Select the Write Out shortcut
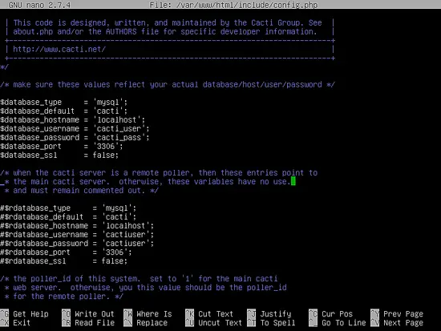Viewport: 441px width, 331px height. [x=95, y=313]
